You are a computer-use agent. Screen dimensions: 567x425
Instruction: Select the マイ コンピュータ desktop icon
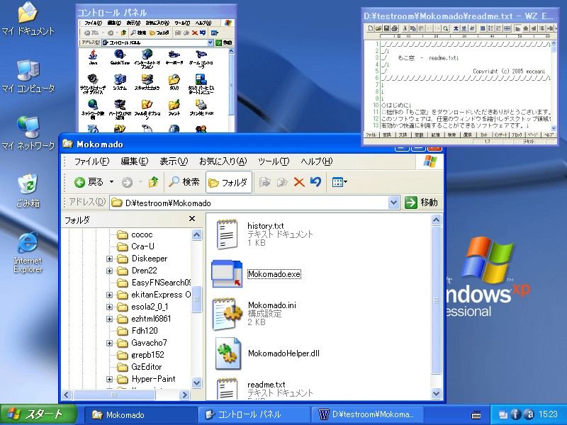(x=28, y=76)
